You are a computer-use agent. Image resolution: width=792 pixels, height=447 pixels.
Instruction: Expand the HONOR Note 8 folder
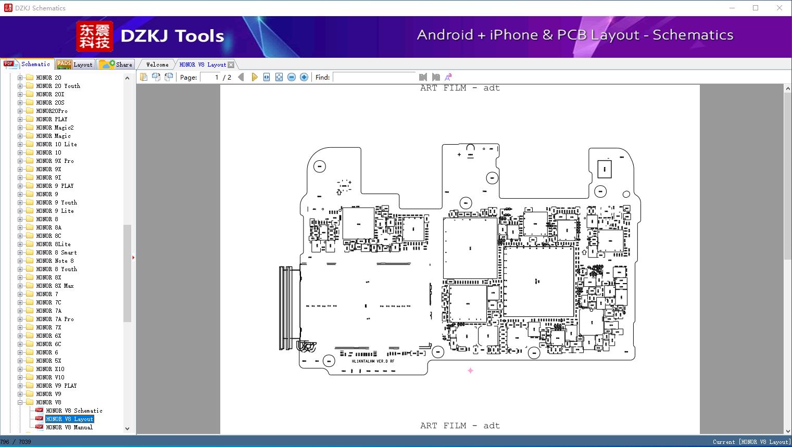click(x=20, y=261)
